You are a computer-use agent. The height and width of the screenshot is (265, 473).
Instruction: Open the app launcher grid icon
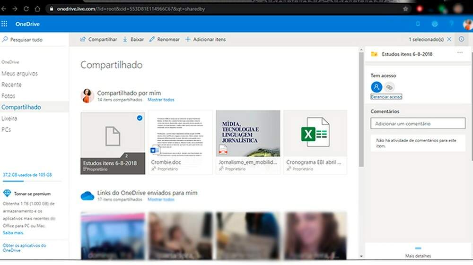pos(4,24)
